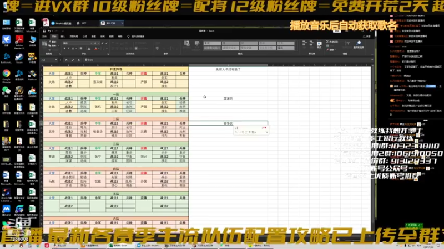Click the taskbar search magnifier icon
The image size is (444, 249).
click(12, 246)
